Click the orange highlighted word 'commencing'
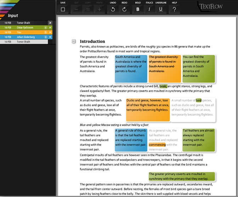 (157, 145)
